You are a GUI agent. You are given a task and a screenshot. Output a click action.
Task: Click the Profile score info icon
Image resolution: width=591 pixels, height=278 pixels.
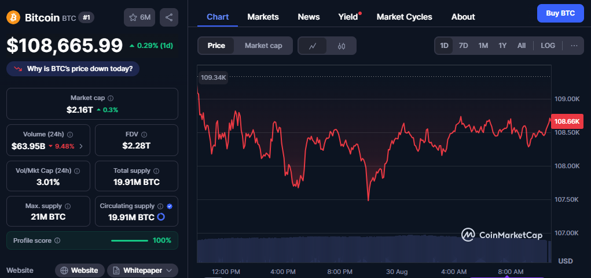pos(57,240)
